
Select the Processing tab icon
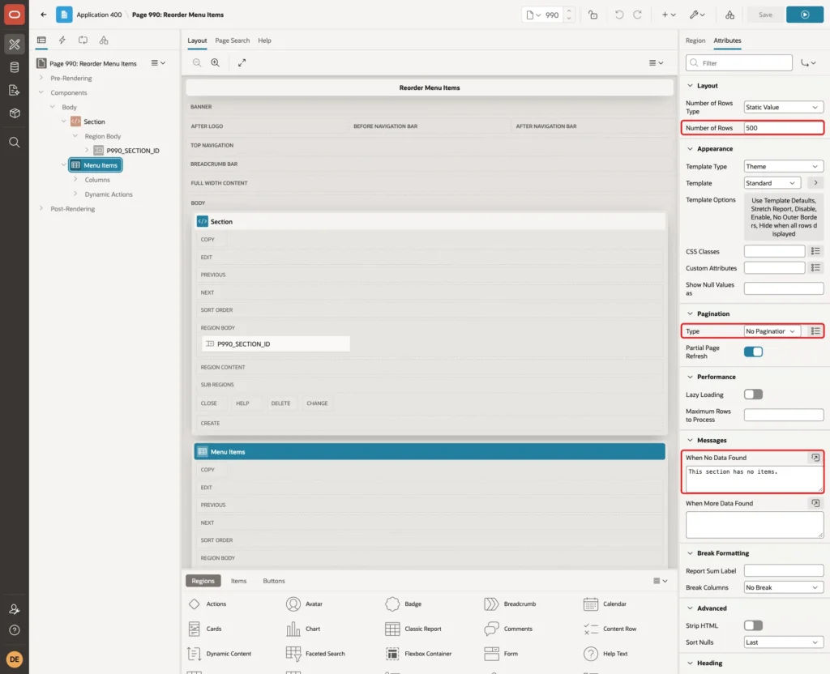pos(83,41)
